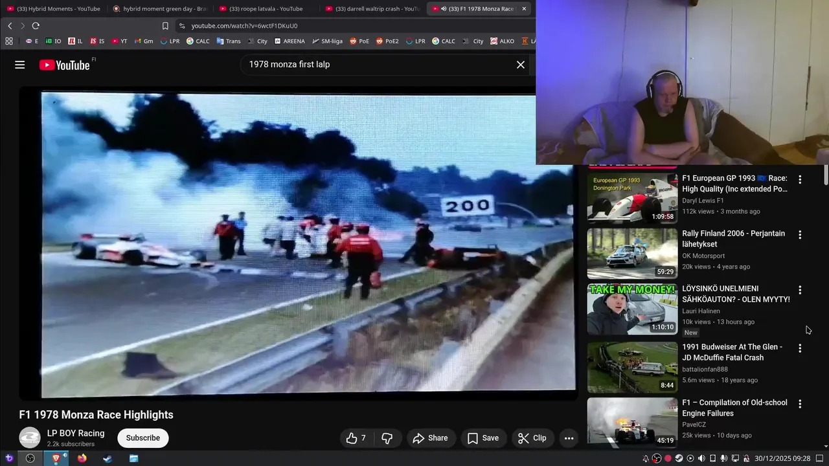The height and width of the screenshot is (466, 829).
Task: Open Firefox from the taskbar
Action: [x=82, y=458]
